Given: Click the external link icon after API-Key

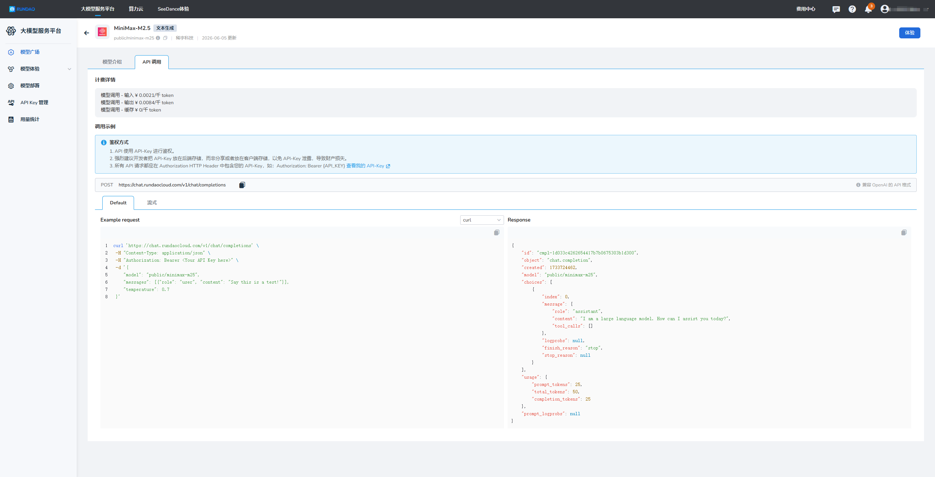Looking at the screenshot, I should [388, 166].
